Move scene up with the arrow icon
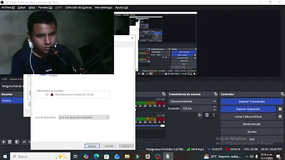Image resolution: width=285 pixels, height=160 pixels. (x=24, y=142)
